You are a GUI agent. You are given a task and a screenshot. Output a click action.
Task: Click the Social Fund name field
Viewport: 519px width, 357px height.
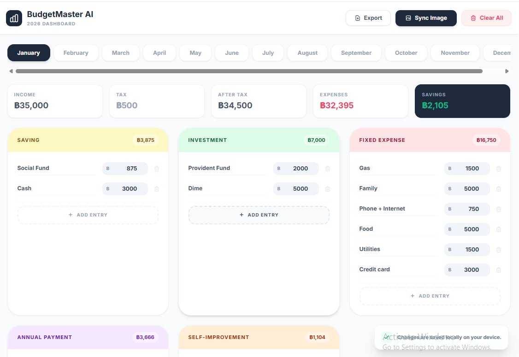56,169
